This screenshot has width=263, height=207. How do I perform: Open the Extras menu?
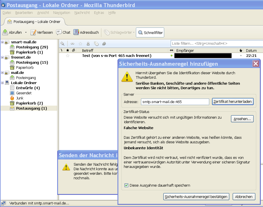(99, 12)
